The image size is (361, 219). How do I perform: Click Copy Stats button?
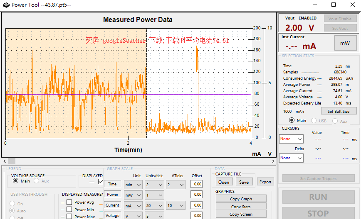241,207
